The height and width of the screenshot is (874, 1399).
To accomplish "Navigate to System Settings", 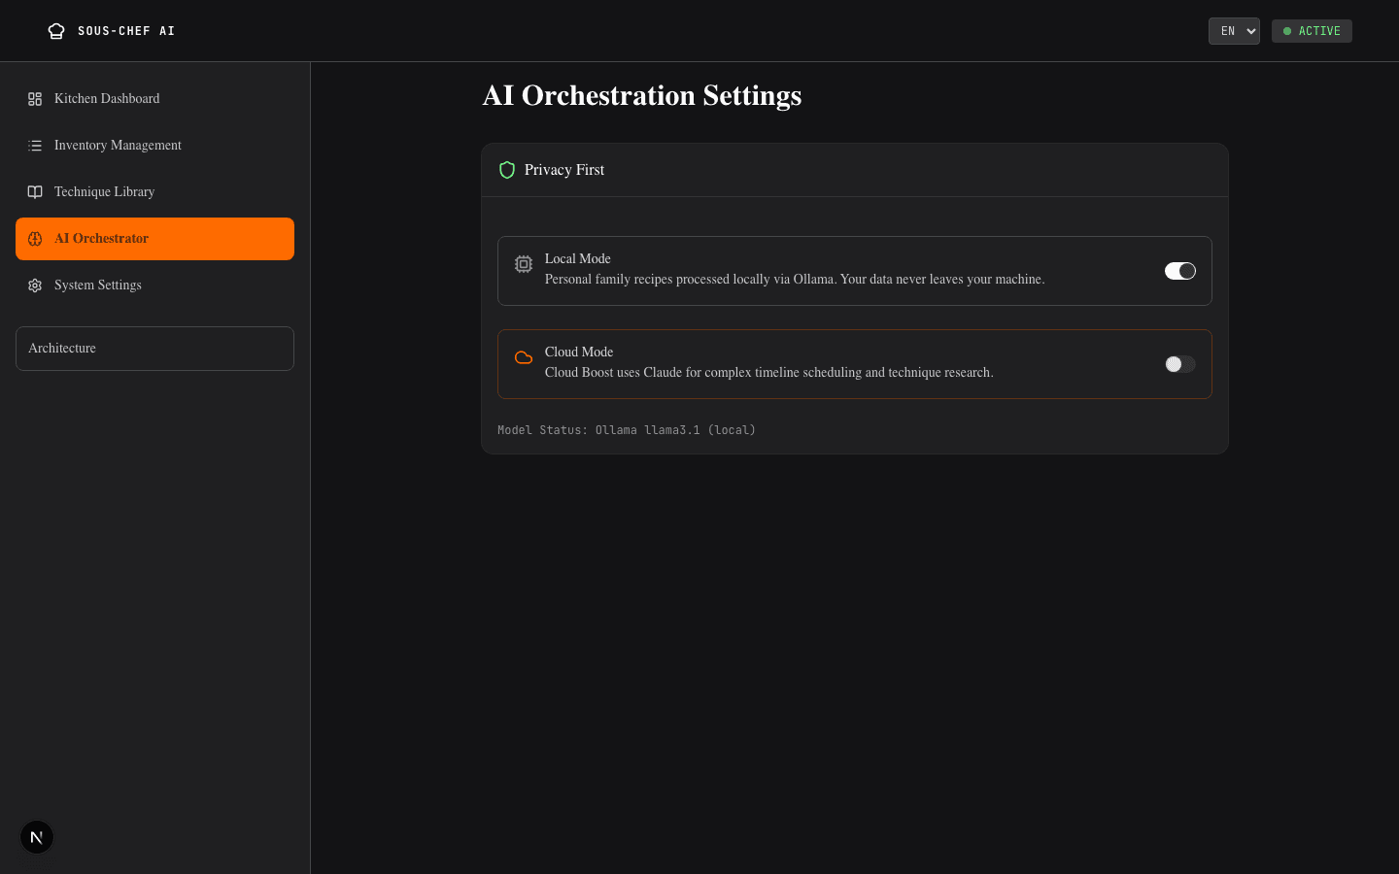I will pyautogui.click(x=154, y=286).
